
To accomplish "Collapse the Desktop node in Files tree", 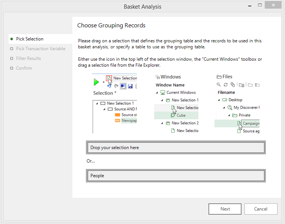I will pyautogui.click(x=219, y=100).
